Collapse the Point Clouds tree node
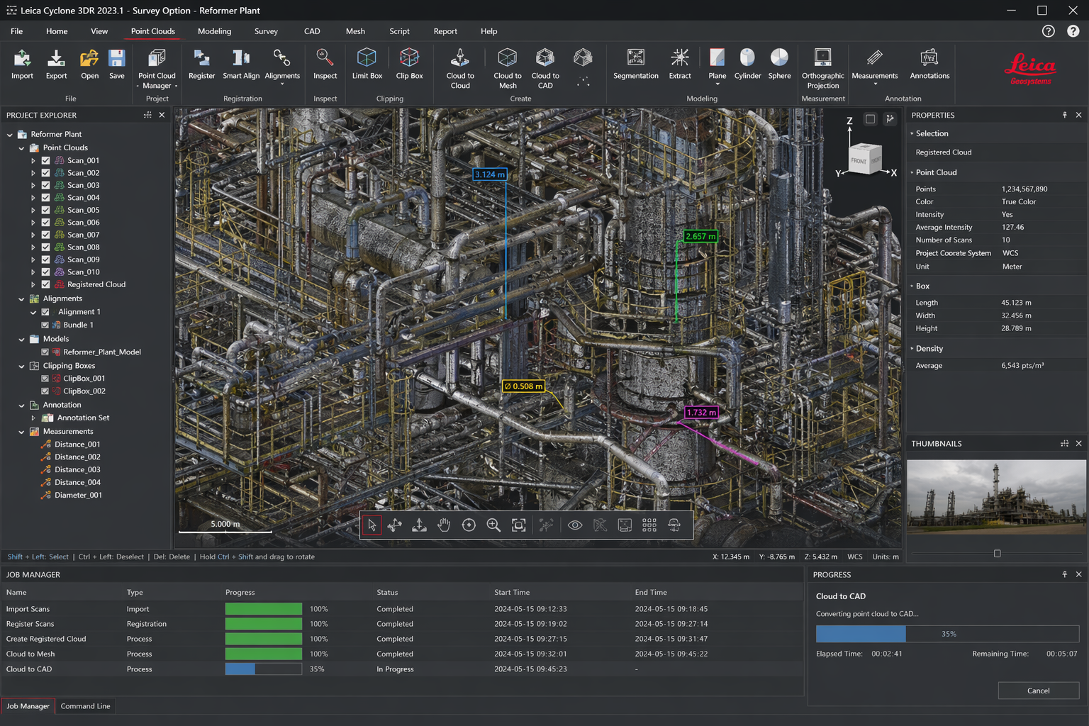The height and width of the screenshot is (726, 1089). [21, 148]
